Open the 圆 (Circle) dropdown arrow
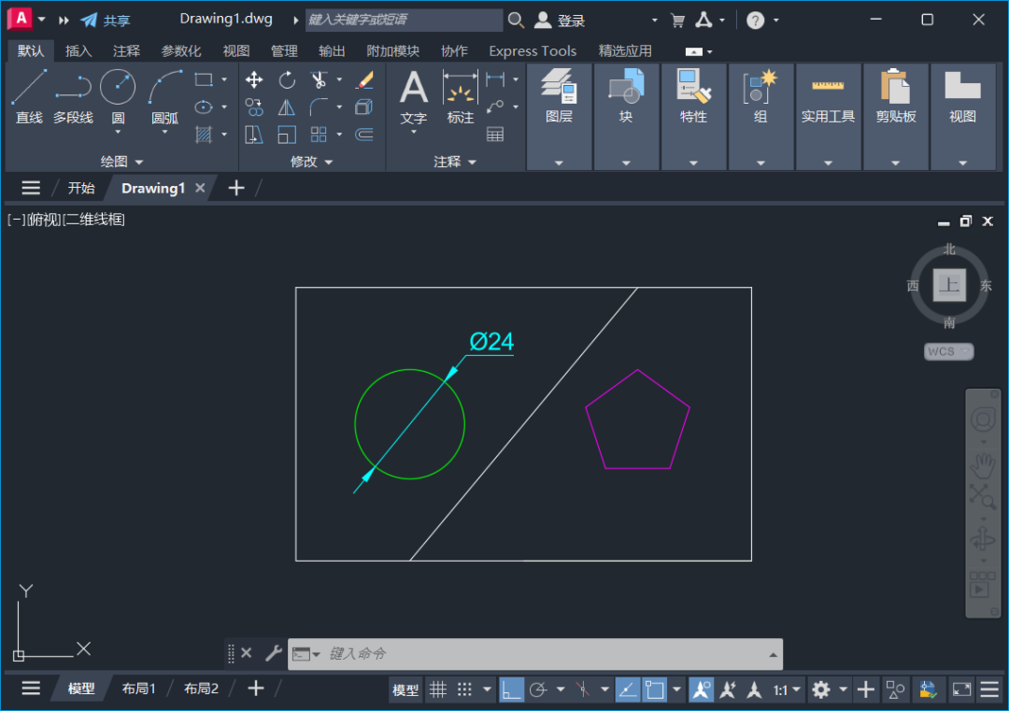This screenshot has height=711, width=1009. click(x=118, y=133)
